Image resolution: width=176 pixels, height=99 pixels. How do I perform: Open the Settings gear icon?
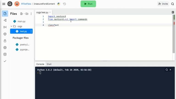[x=5, y=48]
